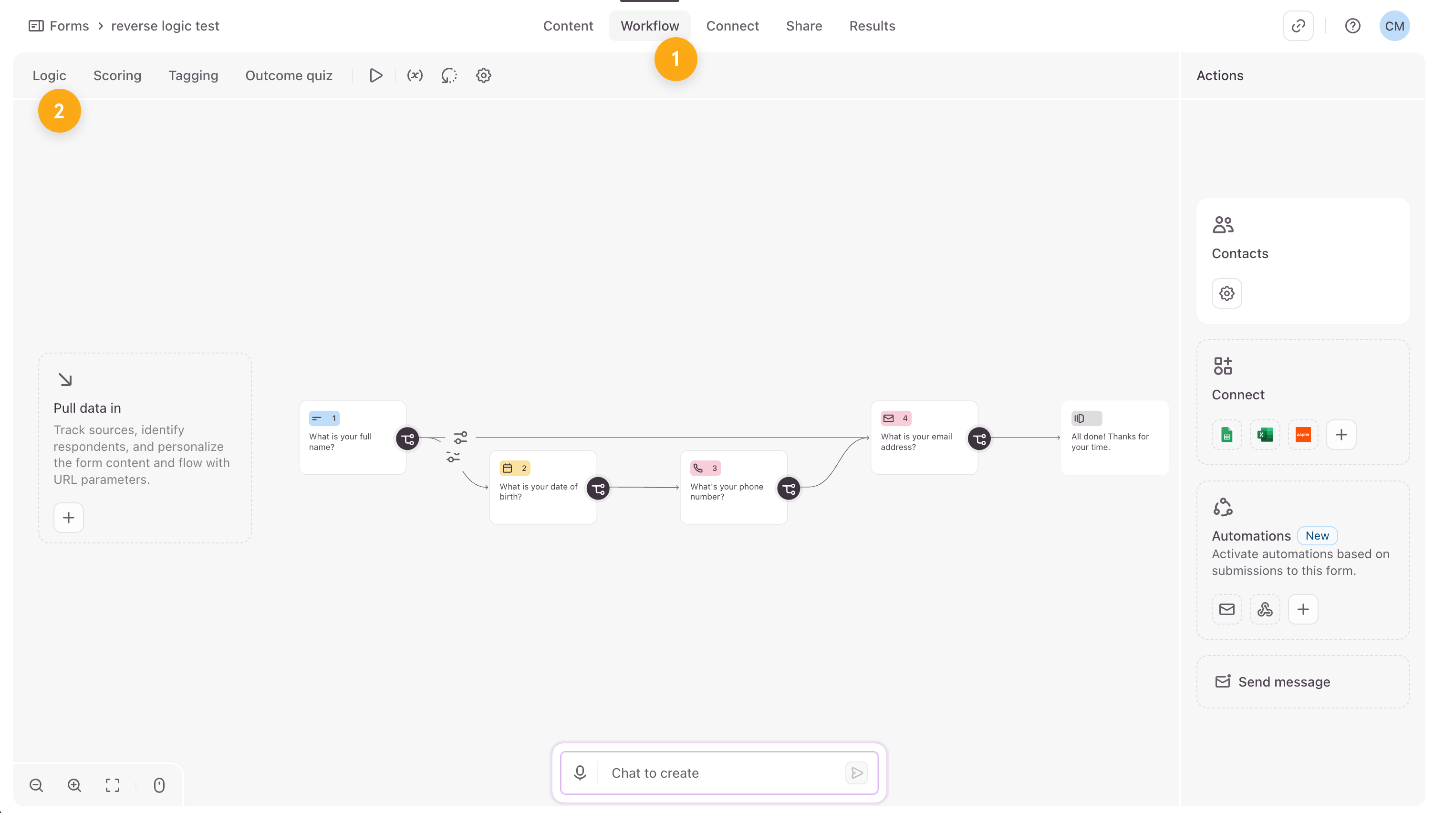Open the variables (x) icon

point(414,75)
